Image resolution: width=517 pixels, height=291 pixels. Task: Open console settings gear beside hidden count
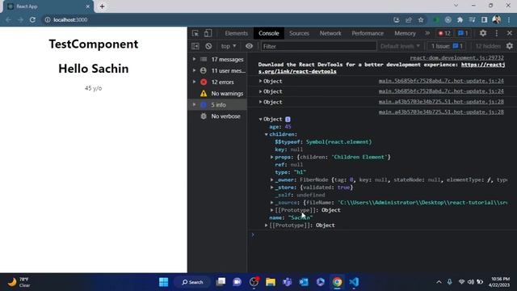pyautogui.click(x=510, y=46)
